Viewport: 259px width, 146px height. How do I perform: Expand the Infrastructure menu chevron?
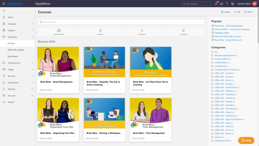tap(32, 63)
